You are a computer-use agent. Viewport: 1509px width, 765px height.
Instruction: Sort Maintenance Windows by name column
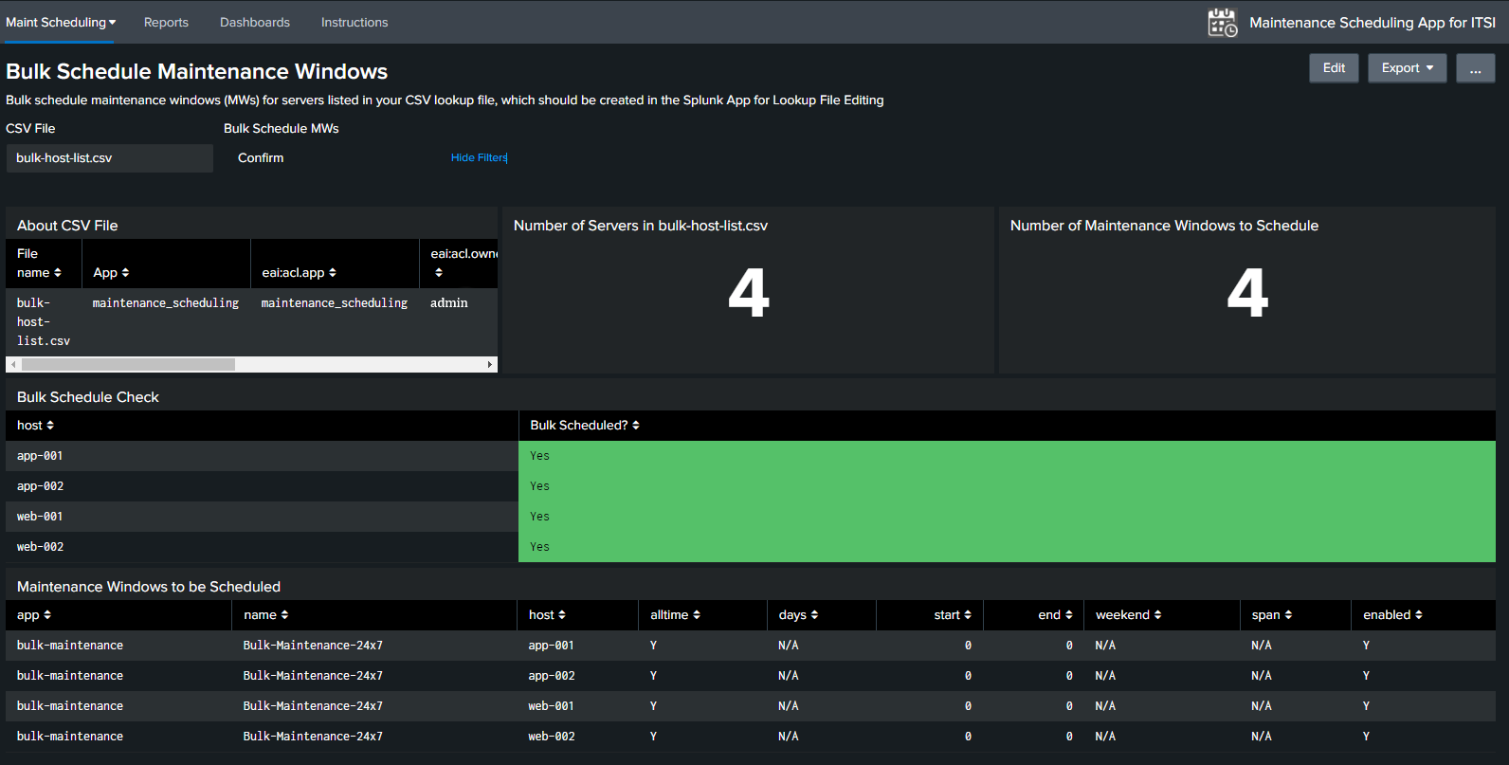pos(265,615)
